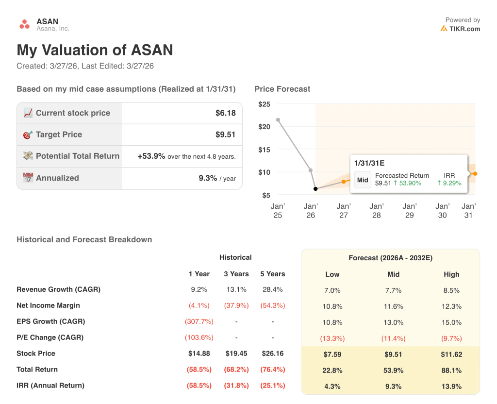Click the gray starting data point at Jan 25
497x404 pixels.
click(x=278, y=119)
